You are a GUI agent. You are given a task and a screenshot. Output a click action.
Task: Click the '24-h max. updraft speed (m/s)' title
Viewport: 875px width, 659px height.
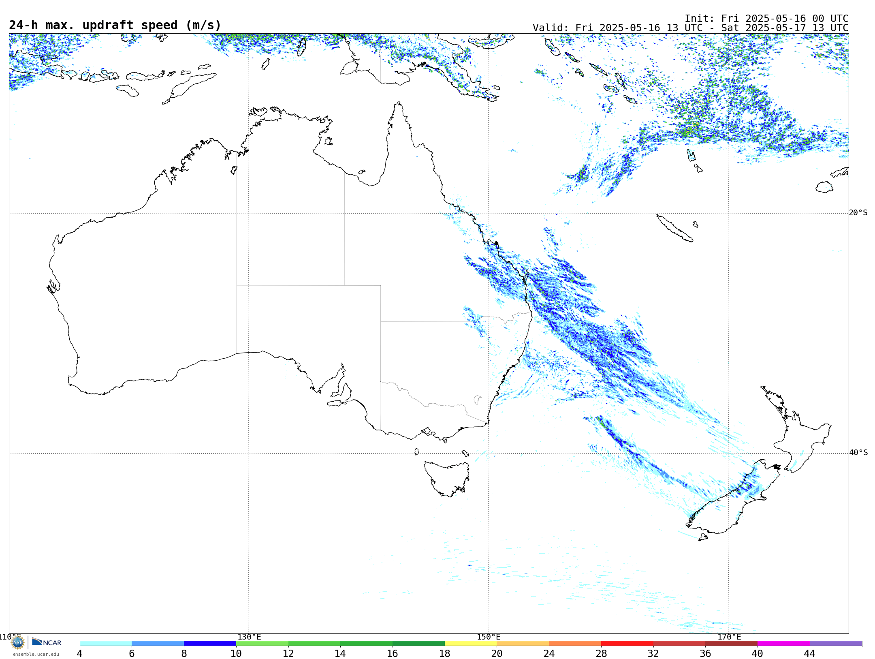(115, 25)
